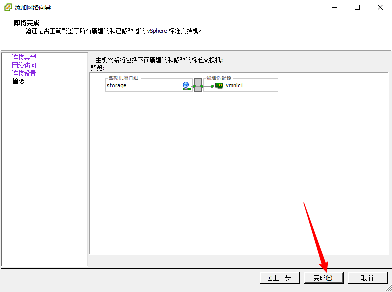The image size is (392, 292).
Task: Select the vmnic1 adapter label
Action: pos(234,85)
